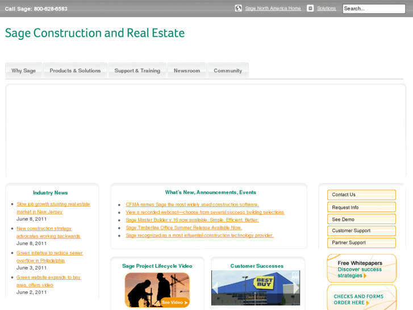Image resolution: width=413 pixels, height=310 pixels.
Task: Open the Support & Training tab
Action: click(x=137, y=71)
